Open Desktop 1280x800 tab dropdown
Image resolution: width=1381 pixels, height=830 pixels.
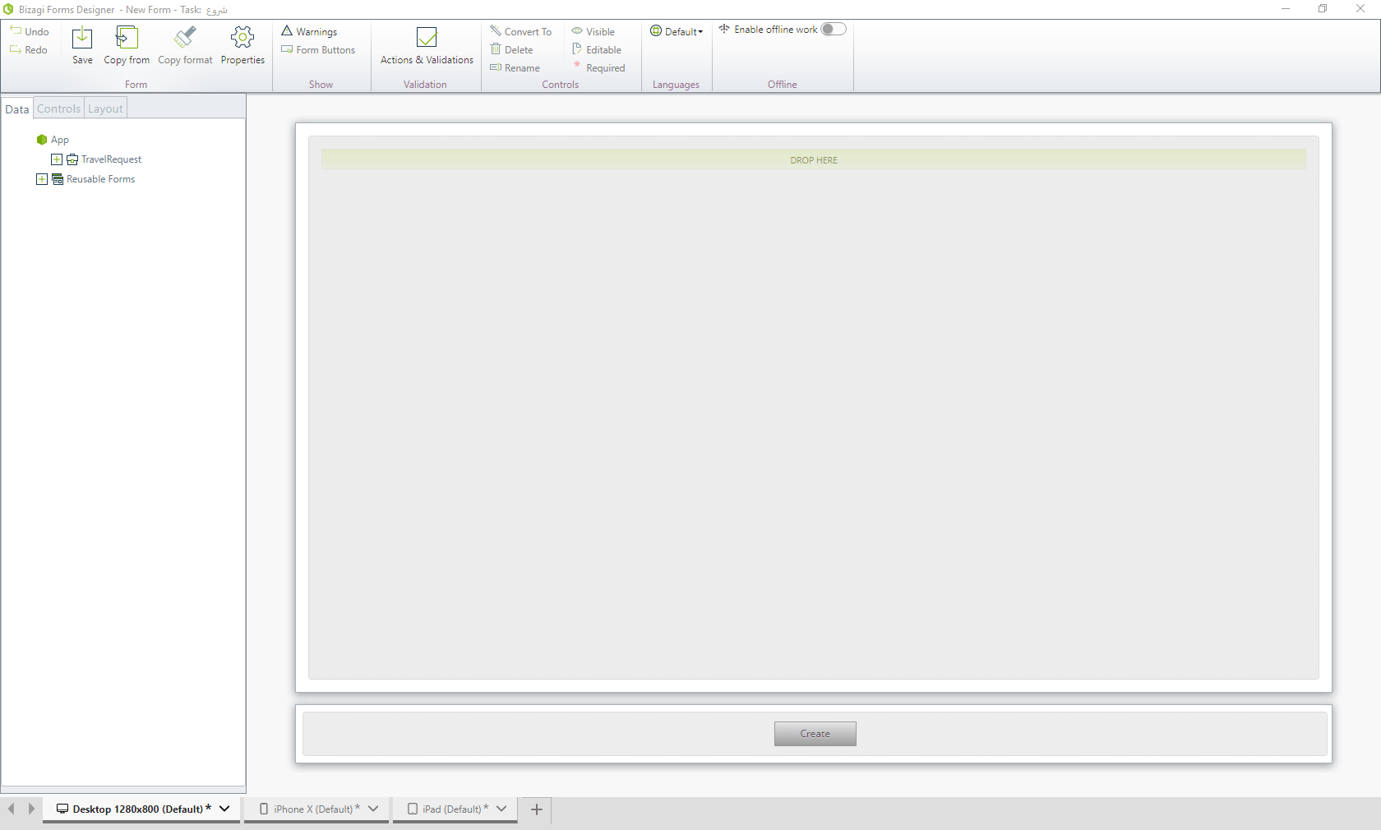224,809
